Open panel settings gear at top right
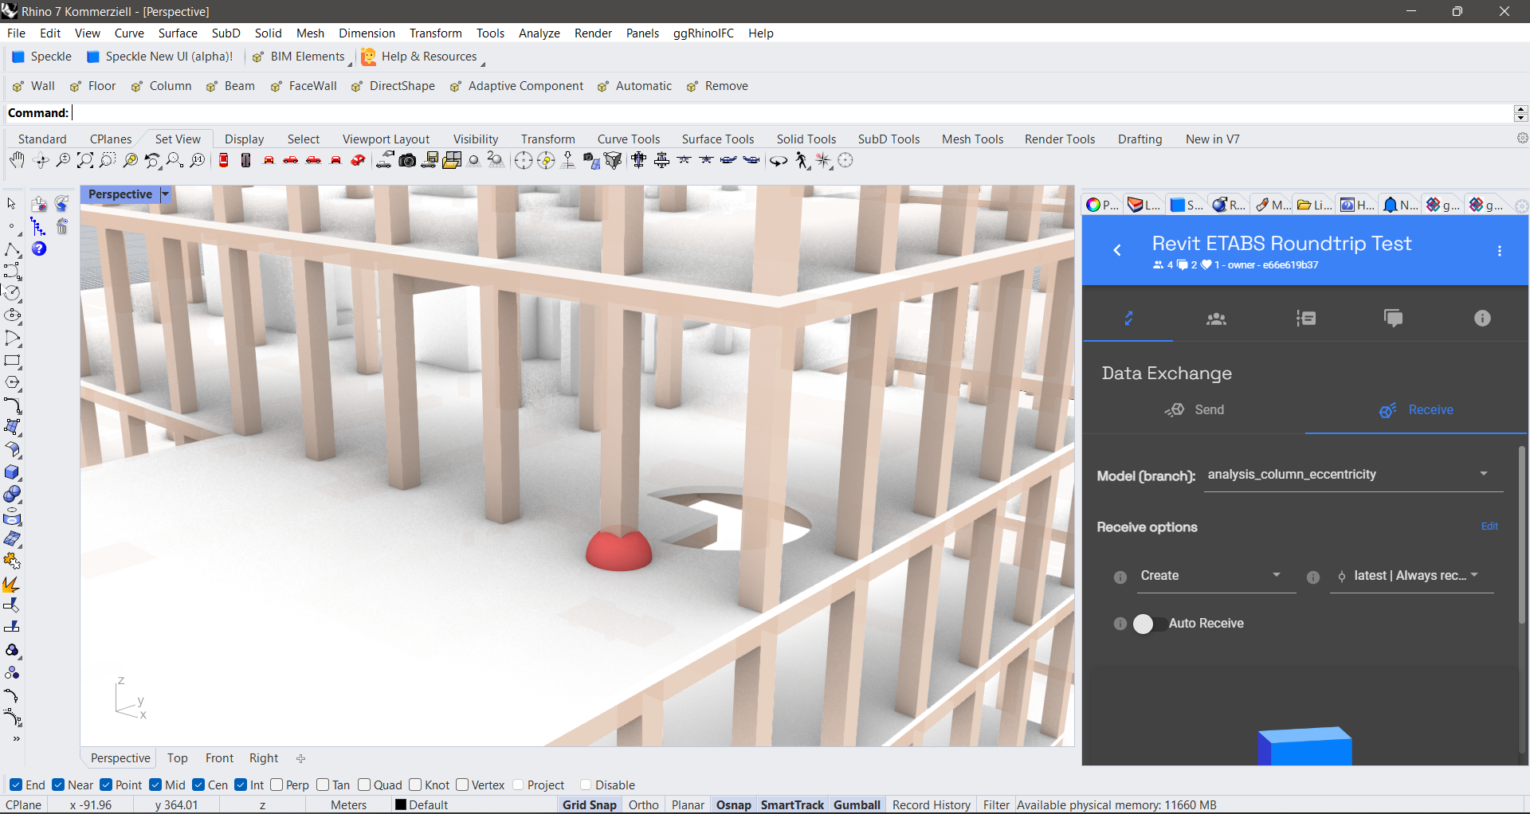The image size is (1530, 814). [1521, 206]
